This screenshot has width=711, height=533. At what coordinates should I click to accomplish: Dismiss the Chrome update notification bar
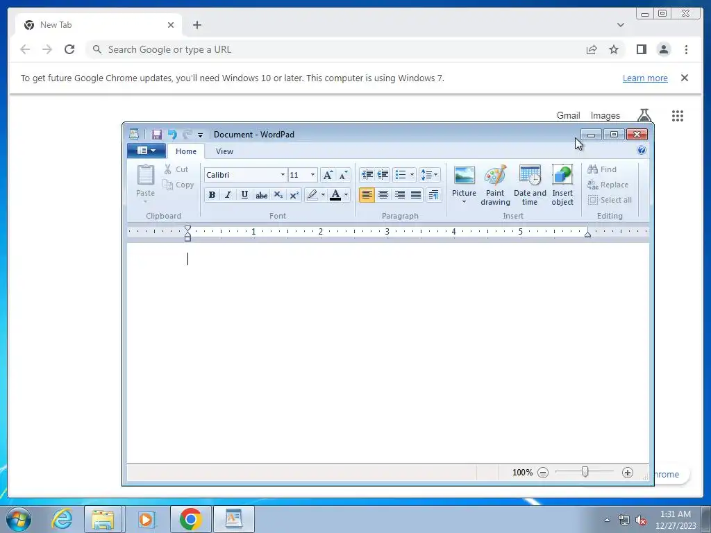pyautogui.click(x=685, y=78)
